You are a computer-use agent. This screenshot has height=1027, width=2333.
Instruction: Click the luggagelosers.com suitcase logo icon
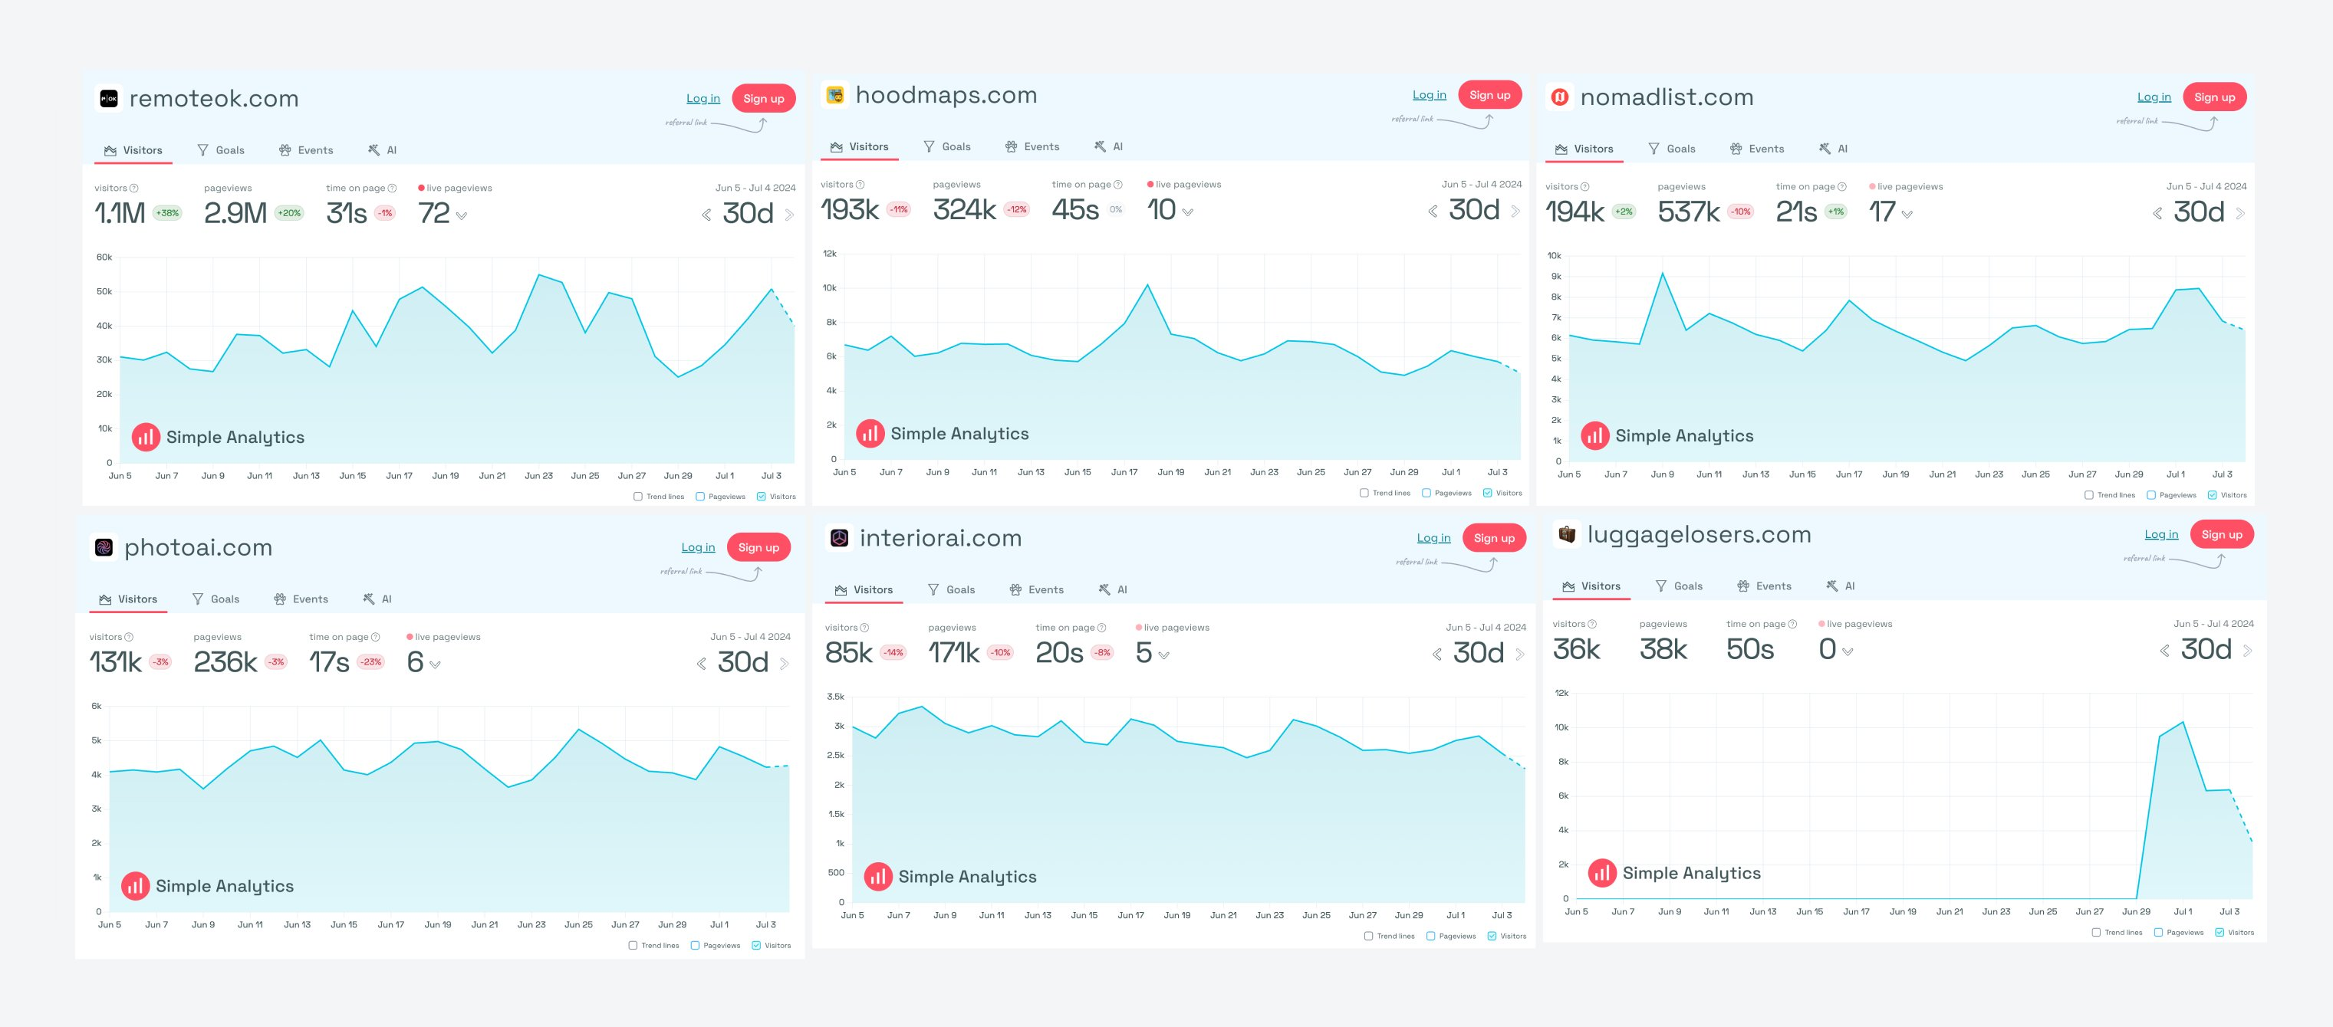tap(1567, 535)
